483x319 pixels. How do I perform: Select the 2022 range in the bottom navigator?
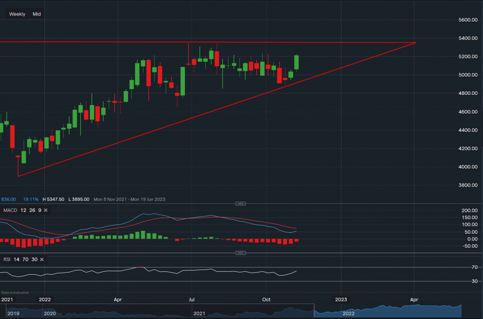click(348, 313)
